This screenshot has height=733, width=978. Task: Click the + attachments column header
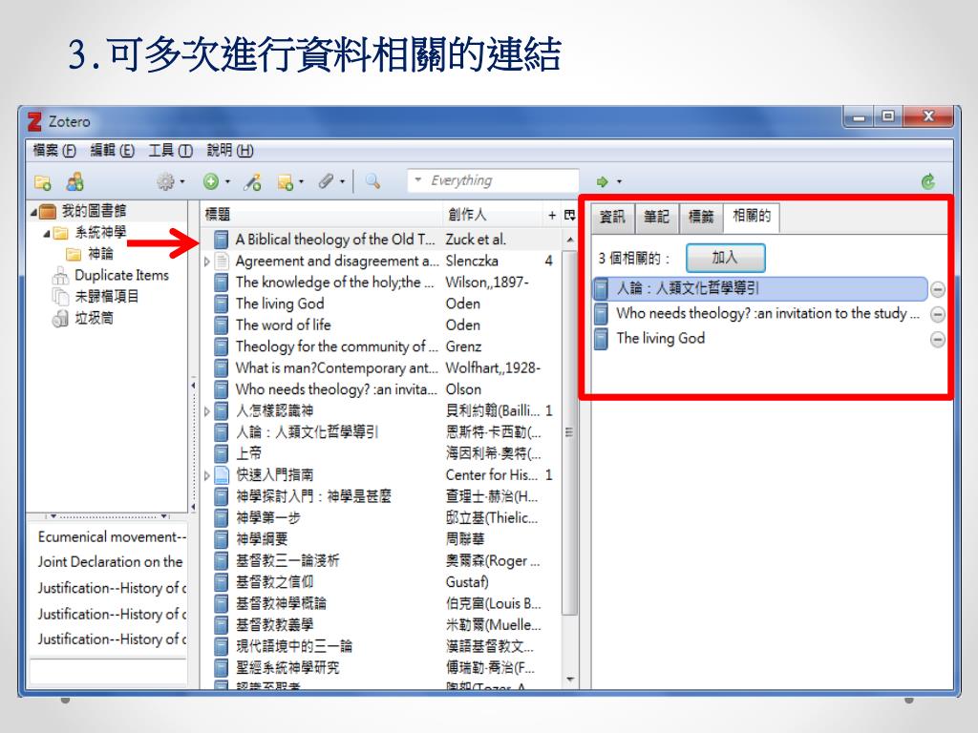552,215
